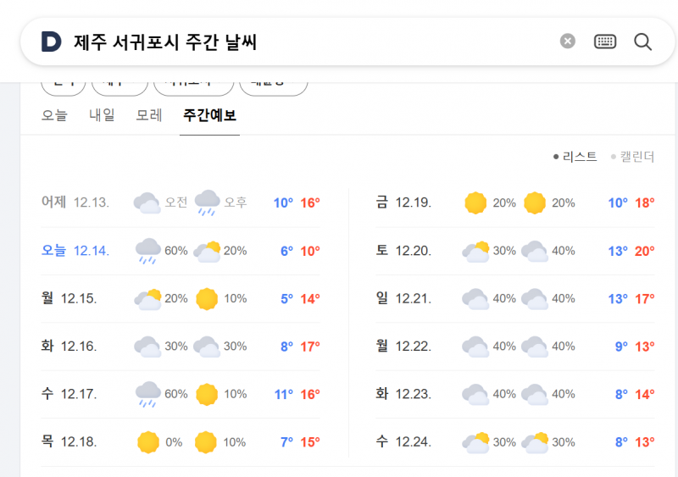This screenshot has width=678, height=477.
Task: Click the morning rain icon for 12.17.
Action: [147, 395]
